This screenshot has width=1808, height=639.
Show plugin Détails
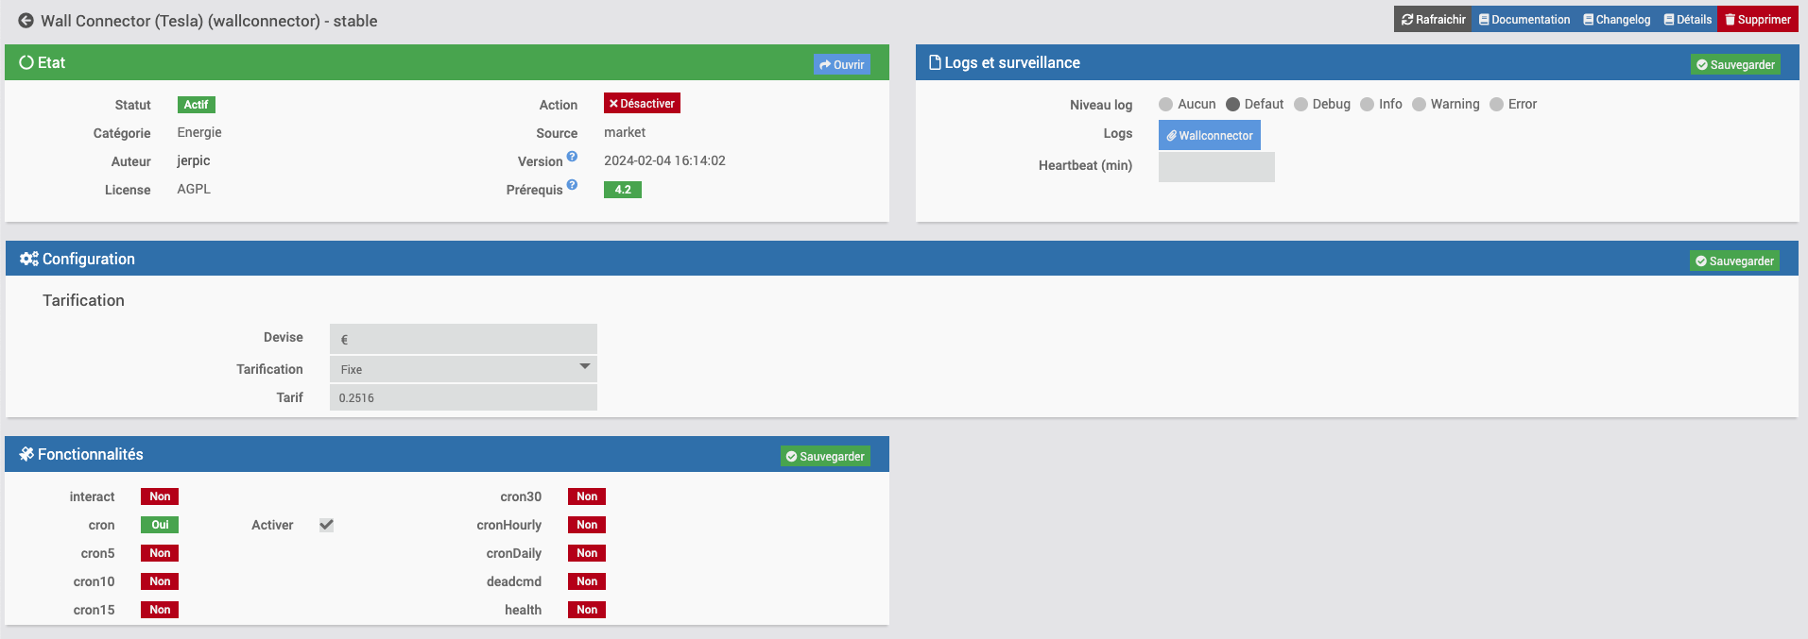pos(1687,19)
